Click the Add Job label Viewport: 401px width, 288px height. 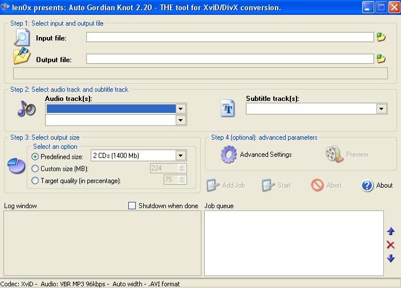pyautogui.click(x=233, y=185)
